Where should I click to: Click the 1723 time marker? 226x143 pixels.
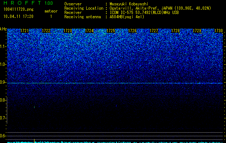point(68,31)
